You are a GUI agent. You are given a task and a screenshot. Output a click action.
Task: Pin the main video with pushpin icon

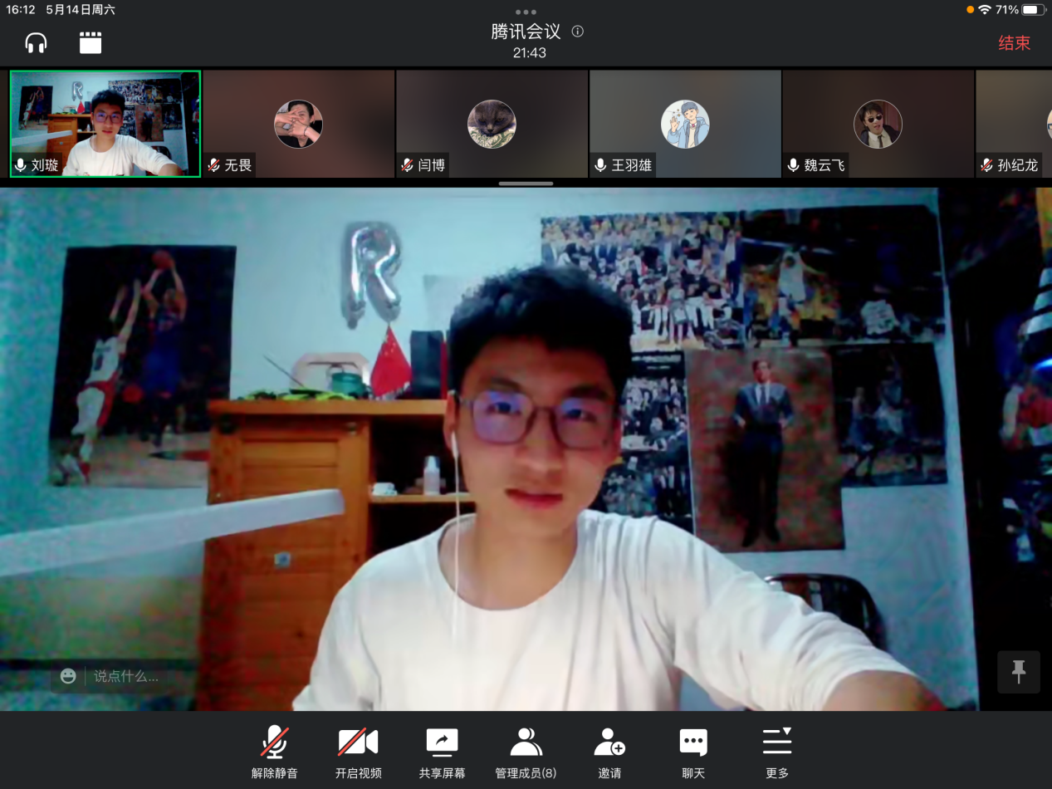pyautogui.click(x=1019, y=672)
